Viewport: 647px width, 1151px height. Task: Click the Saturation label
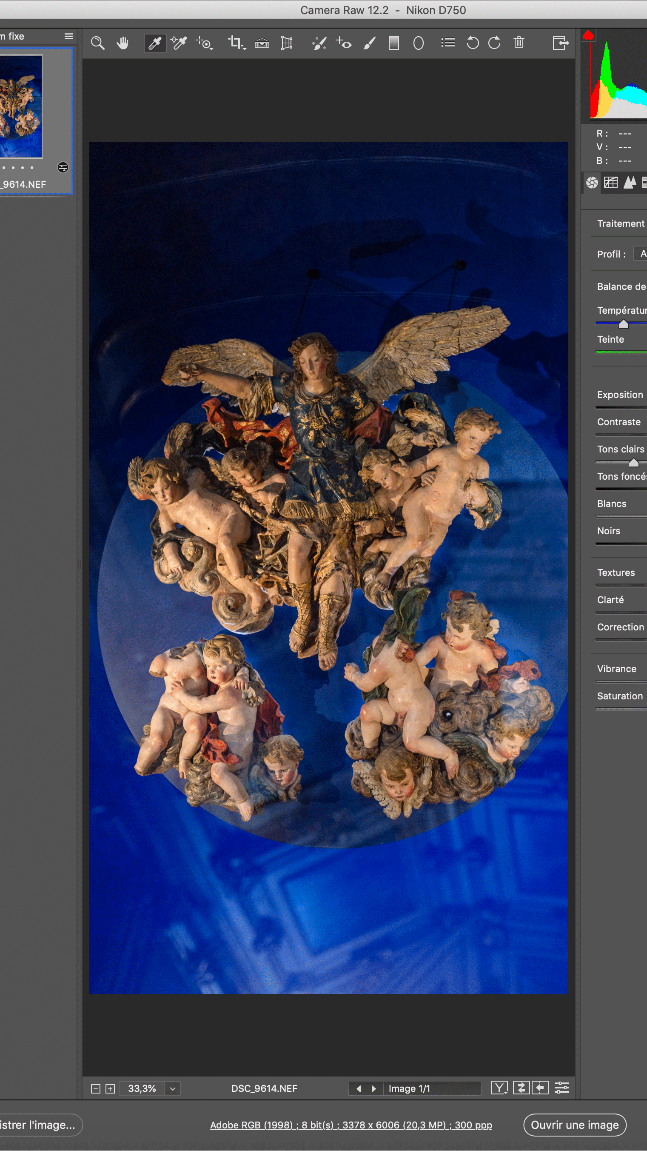pos(620,696)
